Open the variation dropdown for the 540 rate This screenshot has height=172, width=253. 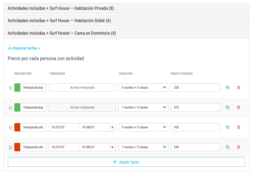pyautogui.click(x=143, y=147)
